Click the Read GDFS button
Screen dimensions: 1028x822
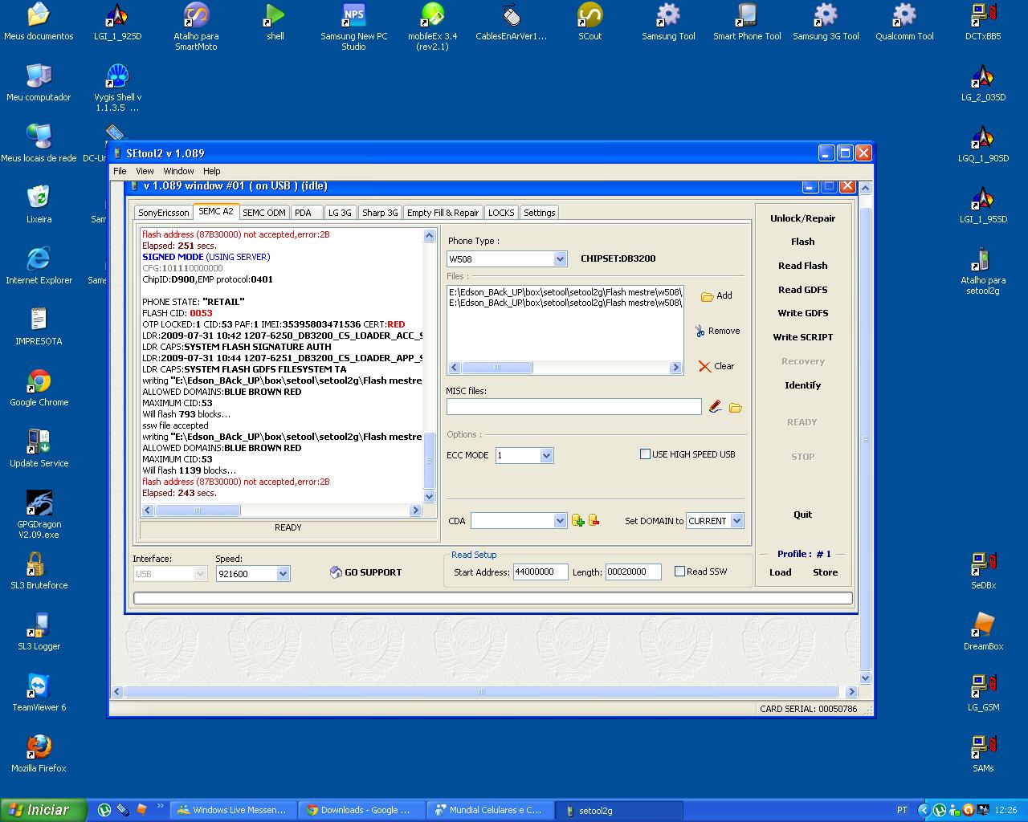point(802,290)
